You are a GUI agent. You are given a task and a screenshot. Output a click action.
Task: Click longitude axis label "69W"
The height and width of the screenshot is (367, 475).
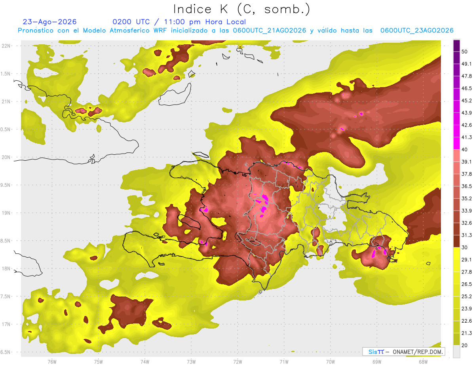[x=377, y=362]
